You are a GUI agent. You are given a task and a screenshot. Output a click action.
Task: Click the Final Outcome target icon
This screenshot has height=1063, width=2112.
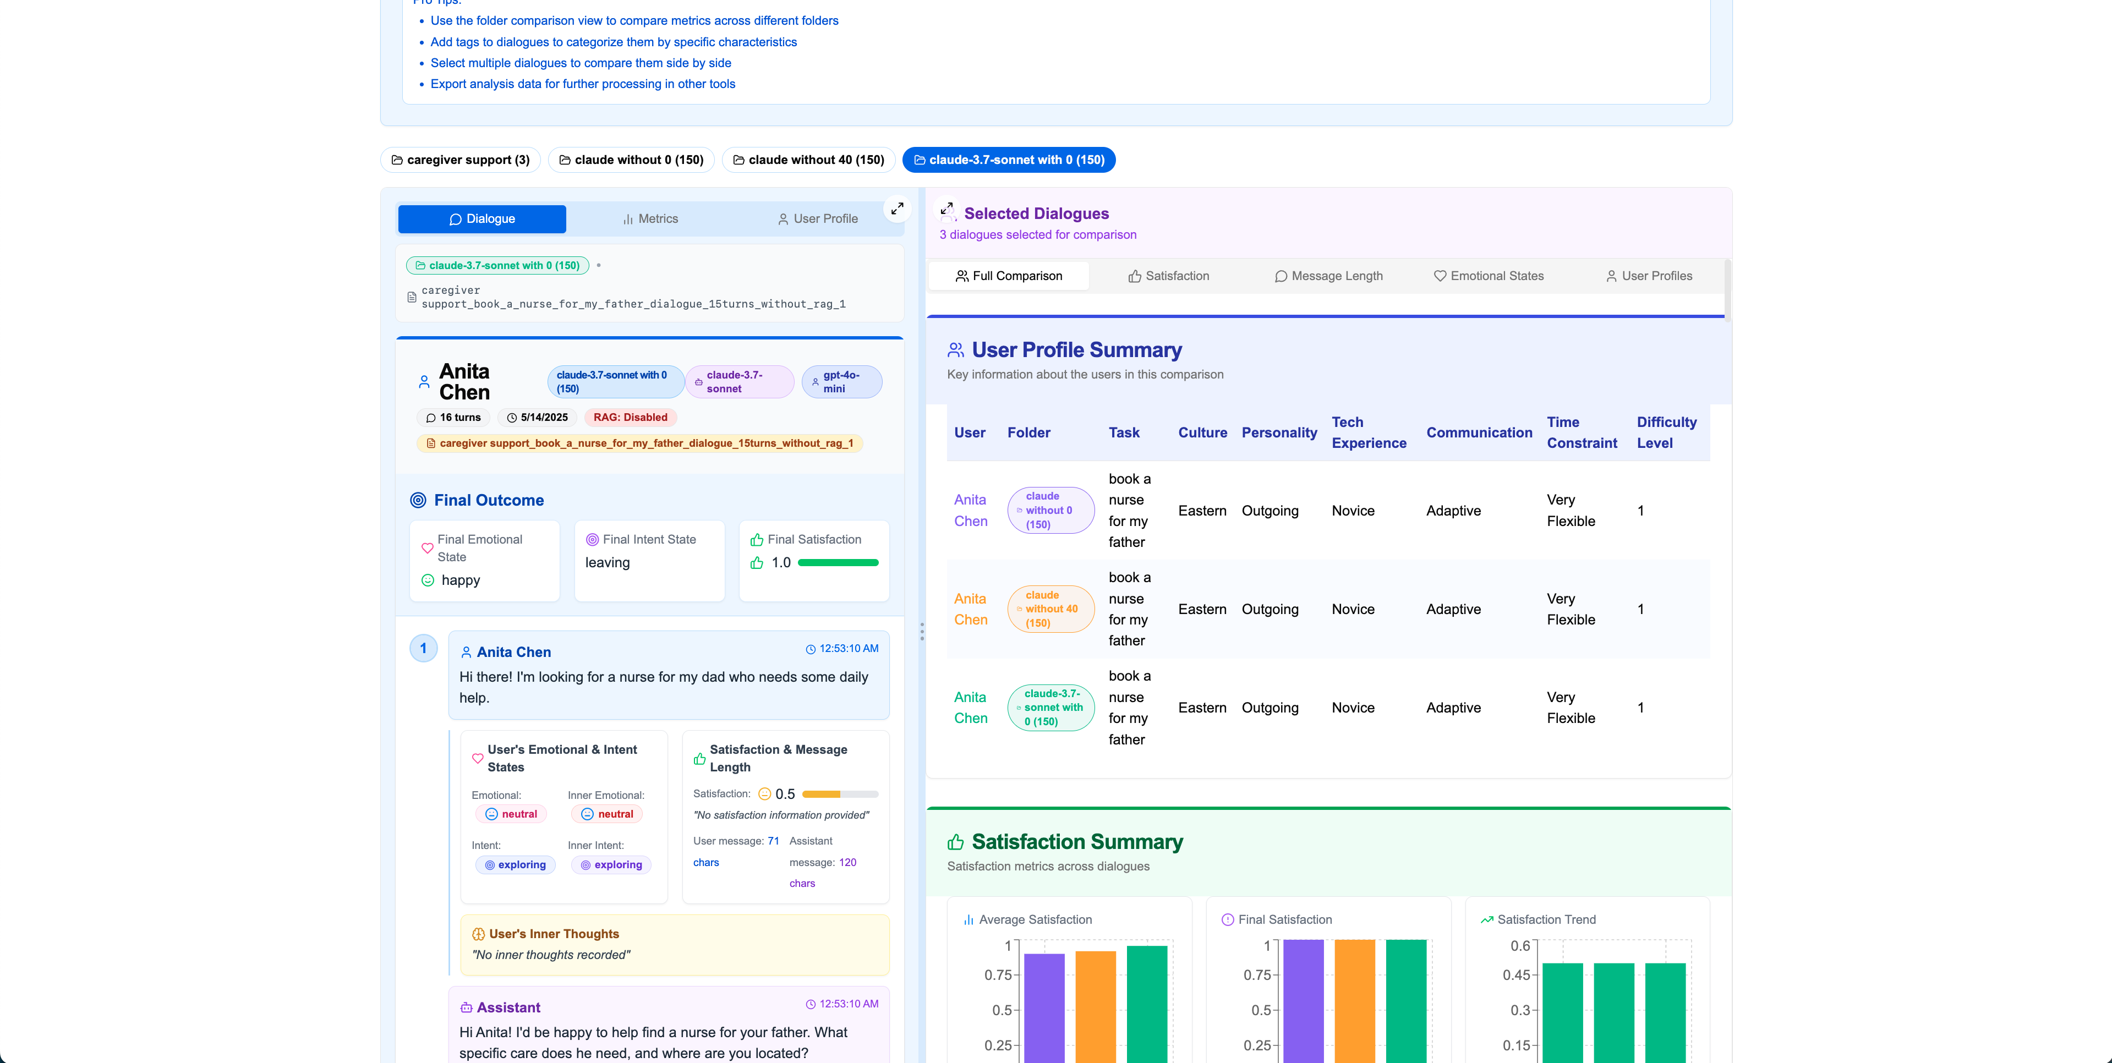(418, 500)
